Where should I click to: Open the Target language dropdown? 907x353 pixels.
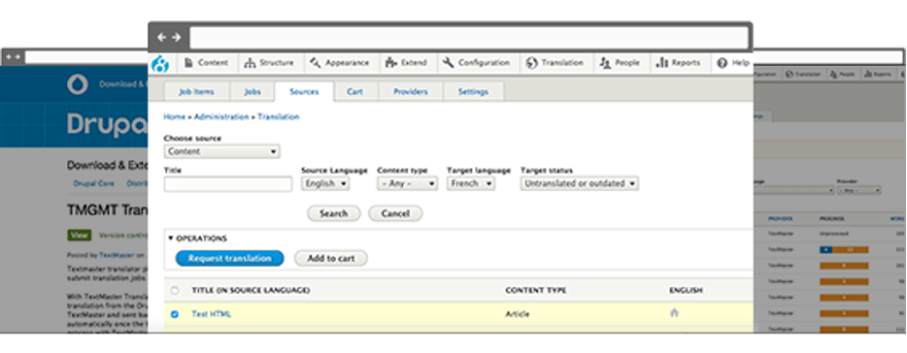[x=470, y=183]
